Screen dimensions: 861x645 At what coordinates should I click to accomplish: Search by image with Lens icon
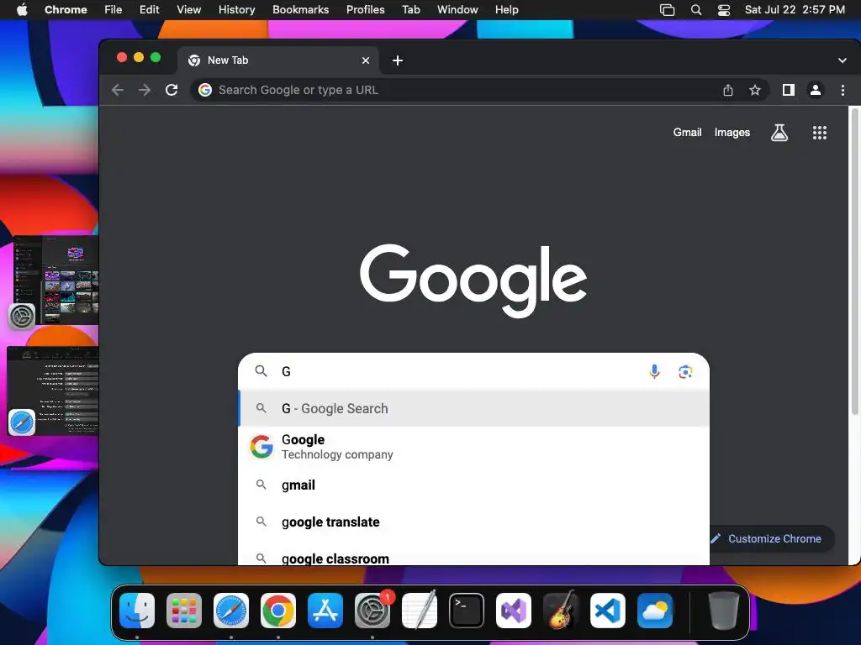685,372
